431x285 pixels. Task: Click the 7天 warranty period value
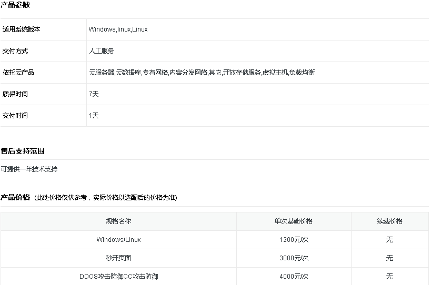[x=94, y=94]
